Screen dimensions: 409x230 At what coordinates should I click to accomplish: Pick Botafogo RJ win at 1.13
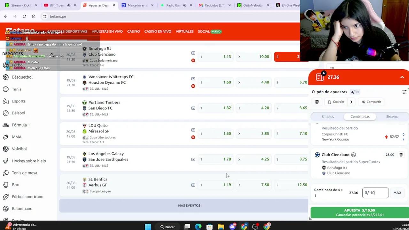tap(216, 57)
